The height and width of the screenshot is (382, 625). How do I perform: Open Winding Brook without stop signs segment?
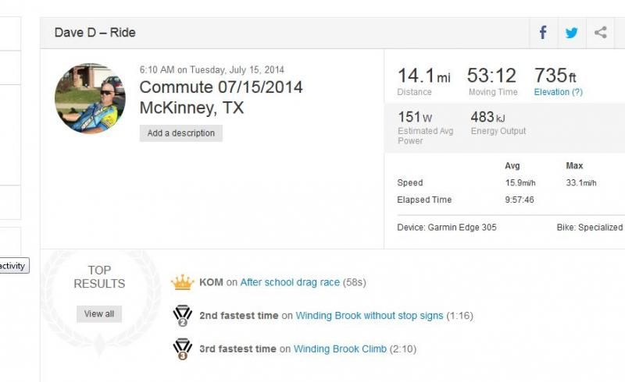(x=369, y=316)
